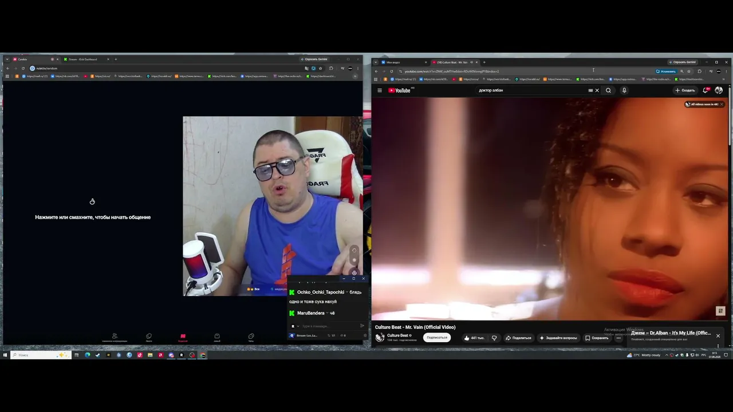Select the red active icon in rulet.tv bottom bar

pyautogui.click(x=183, y=336)
